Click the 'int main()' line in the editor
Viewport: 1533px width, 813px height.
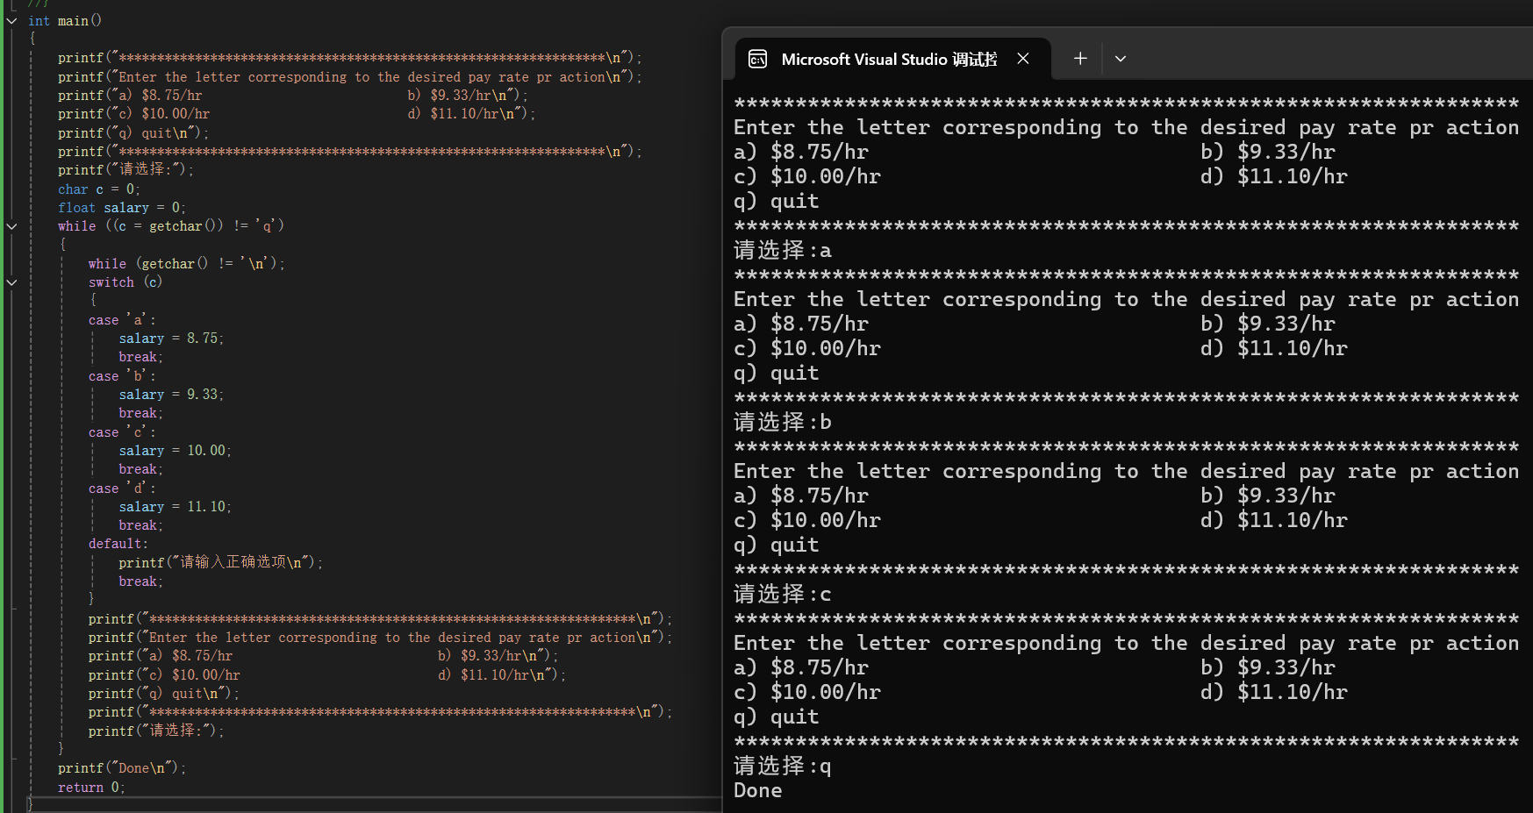click(65, 21)
